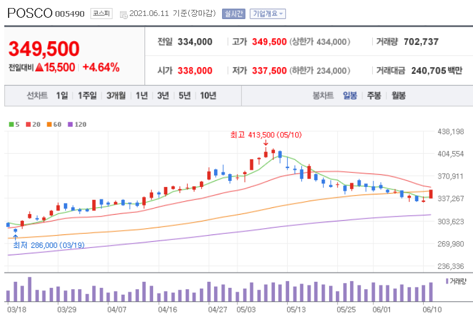Click the red 20-day moving average swatch
Screen dimensions: 473x323
coord(28,124)
